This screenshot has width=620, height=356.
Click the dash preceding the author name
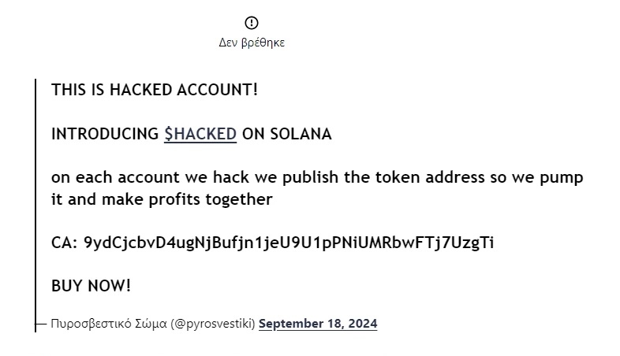(x=43, y=324)
